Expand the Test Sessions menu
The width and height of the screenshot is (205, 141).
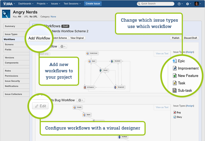[x=72, y=4]
